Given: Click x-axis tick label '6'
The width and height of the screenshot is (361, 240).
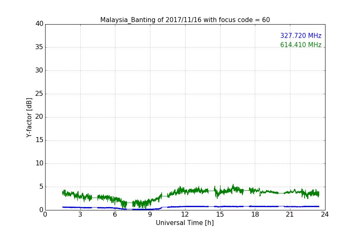Looking at the screenshot, I should 115,215.
